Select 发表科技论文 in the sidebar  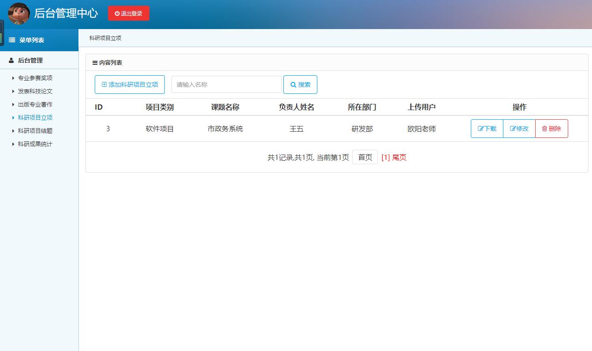click(35, 91)
